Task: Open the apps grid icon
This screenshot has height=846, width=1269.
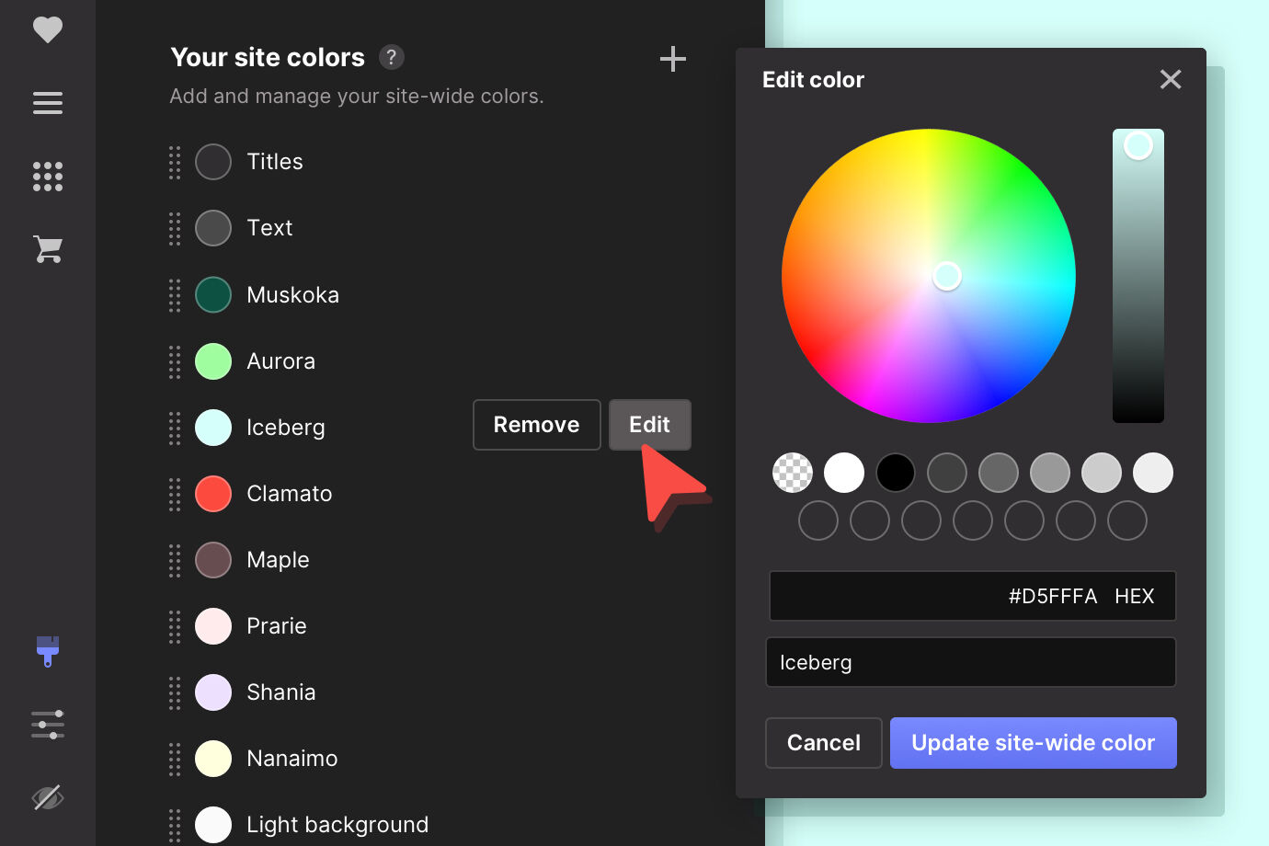Action: pyautogui.click(x=47, y=177)
